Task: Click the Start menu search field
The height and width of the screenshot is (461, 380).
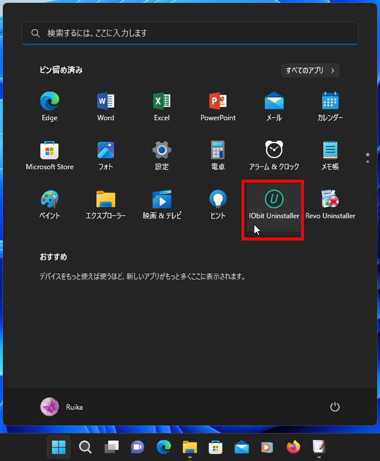Action: (190, 33)
